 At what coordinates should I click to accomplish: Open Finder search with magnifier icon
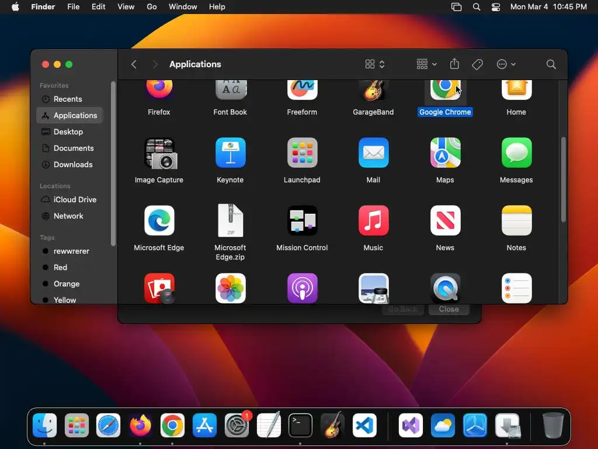(x=551, y=64)
